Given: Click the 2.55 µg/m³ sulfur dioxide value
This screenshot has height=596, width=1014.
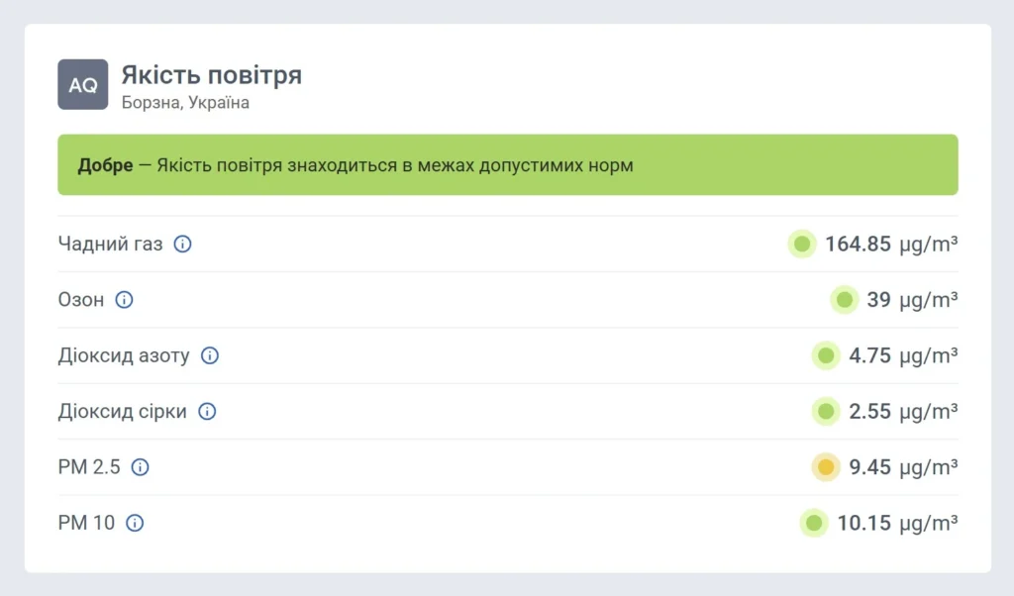Looking at the screenshot, I should click(x=903, y=411).
